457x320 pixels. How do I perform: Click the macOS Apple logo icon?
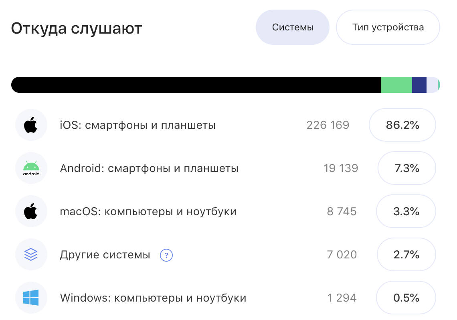click(31, 211)
